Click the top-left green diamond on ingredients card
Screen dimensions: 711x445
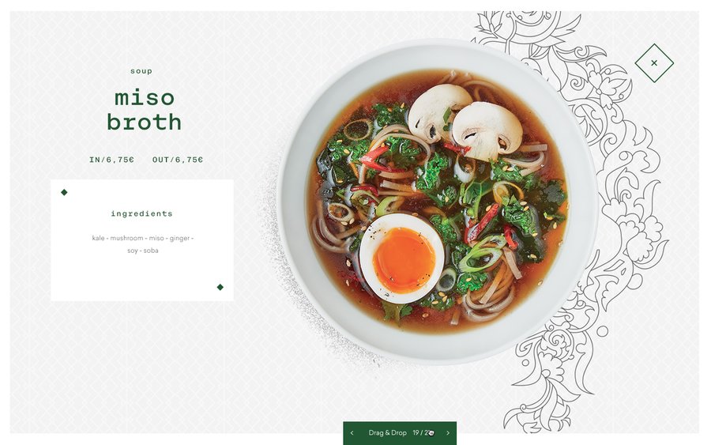click(64, 192)
